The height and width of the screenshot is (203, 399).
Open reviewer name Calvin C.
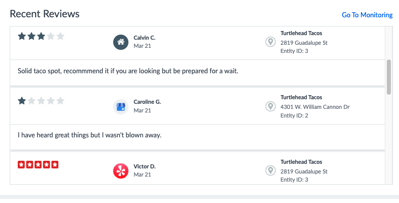[144, 38]
